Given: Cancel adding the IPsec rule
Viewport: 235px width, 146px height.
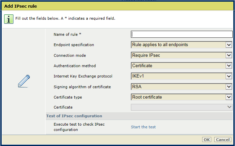Looking at the screenshot, I should pos(223,140).
